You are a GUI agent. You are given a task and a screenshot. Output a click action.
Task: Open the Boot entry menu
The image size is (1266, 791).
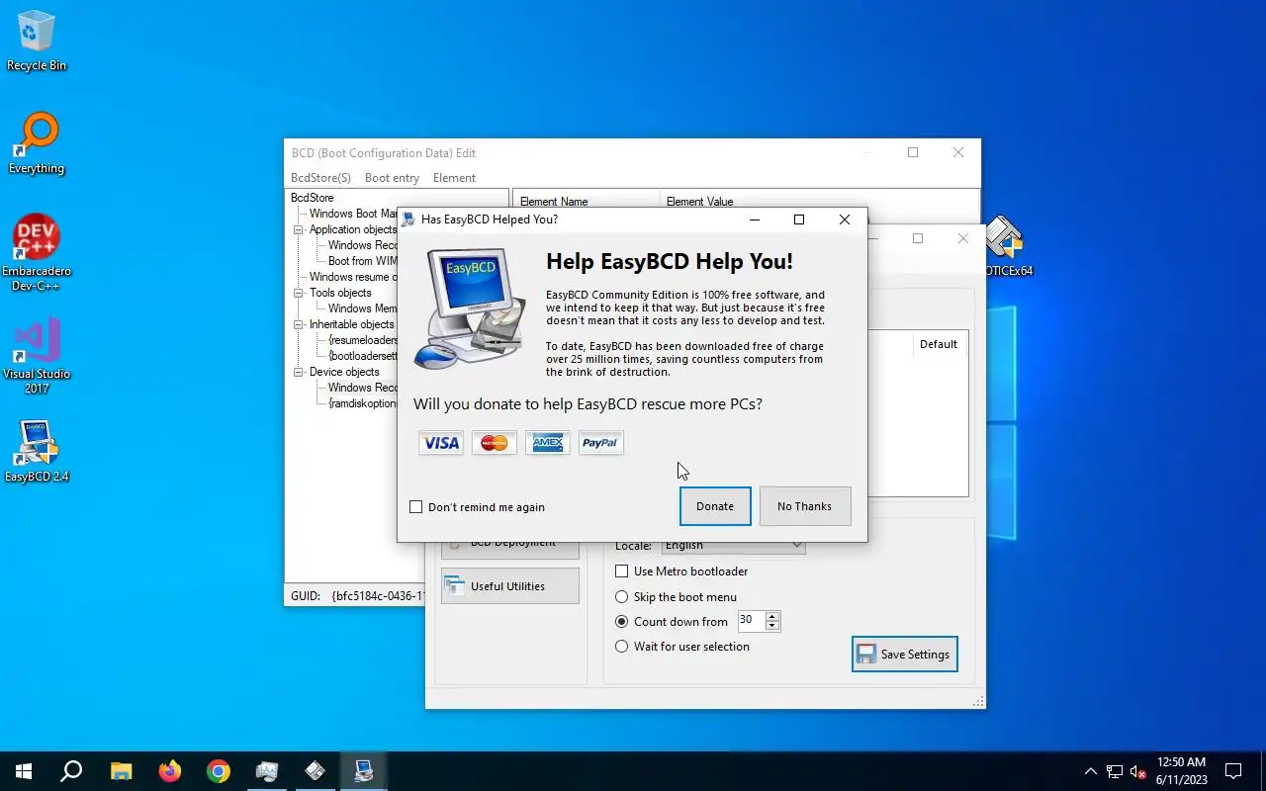click(392, 178)
